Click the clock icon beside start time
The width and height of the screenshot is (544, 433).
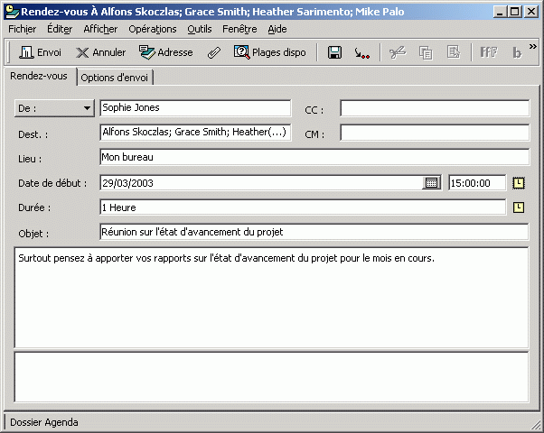(519, 183)
